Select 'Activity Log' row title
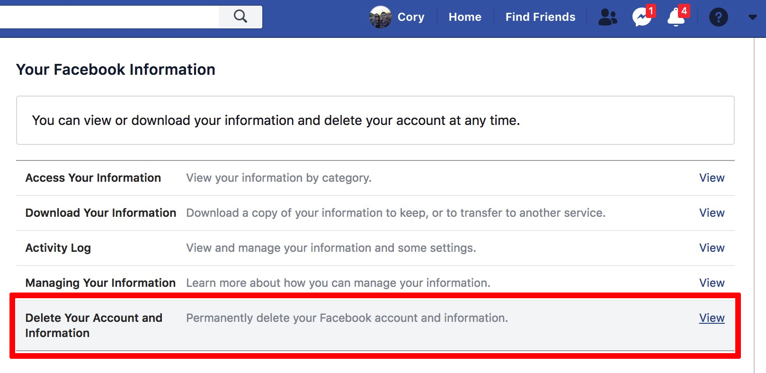This screenshot has height=373, width=766. [58, 248]
